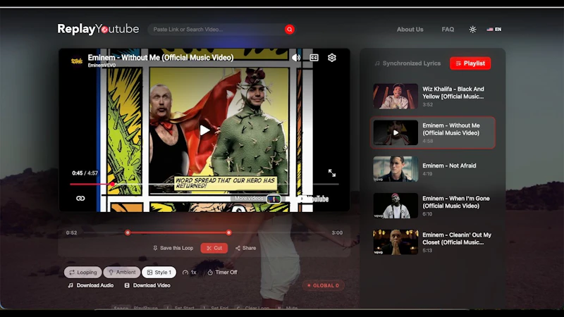The height and width of the screenshot is (317, 564).
Task: Open video settings gear icon
Action: [x=331, y=58]
